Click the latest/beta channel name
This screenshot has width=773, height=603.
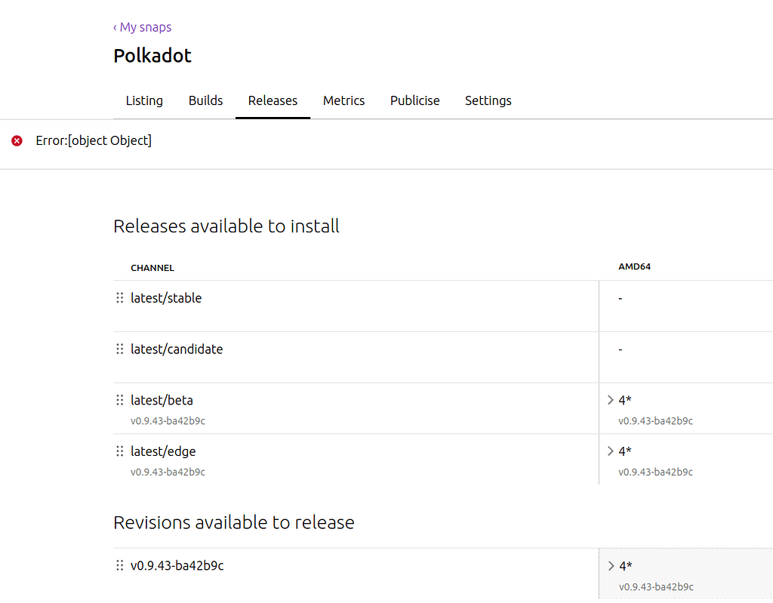162,400
